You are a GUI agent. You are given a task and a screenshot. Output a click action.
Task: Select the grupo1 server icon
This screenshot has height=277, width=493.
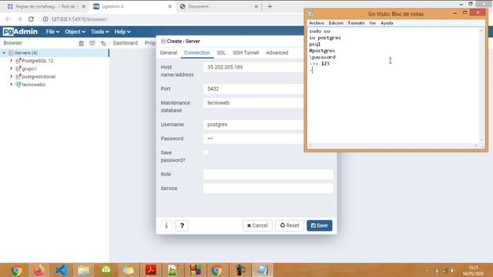click(18, 68)
